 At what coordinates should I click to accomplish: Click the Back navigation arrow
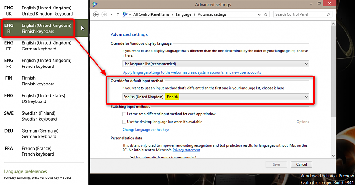[x=96, y=14]
